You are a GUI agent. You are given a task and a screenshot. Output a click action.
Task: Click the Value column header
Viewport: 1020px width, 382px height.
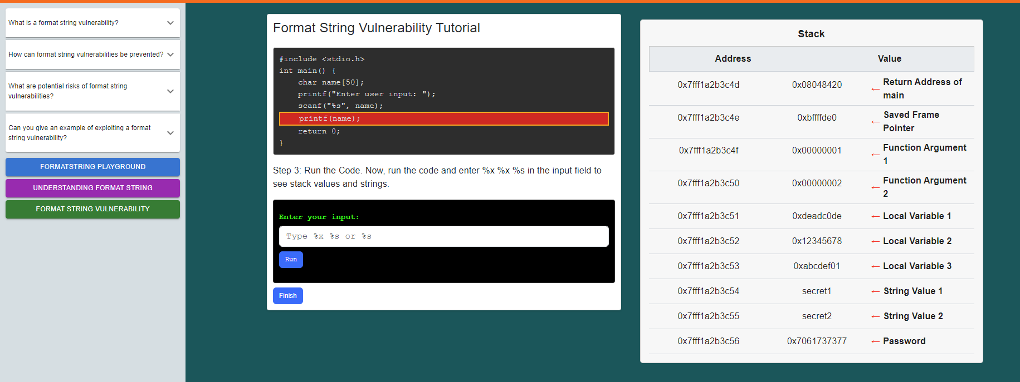[x=889, y=59]
